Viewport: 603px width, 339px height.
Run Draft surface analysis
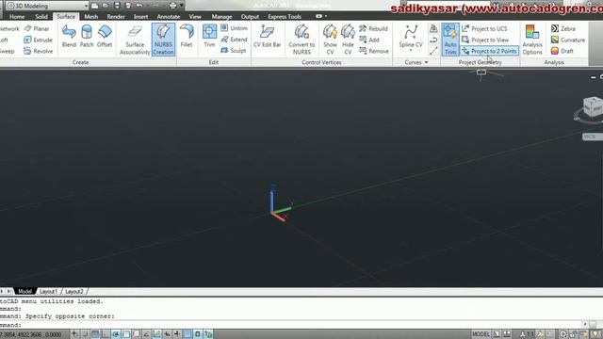click(562, 51)
